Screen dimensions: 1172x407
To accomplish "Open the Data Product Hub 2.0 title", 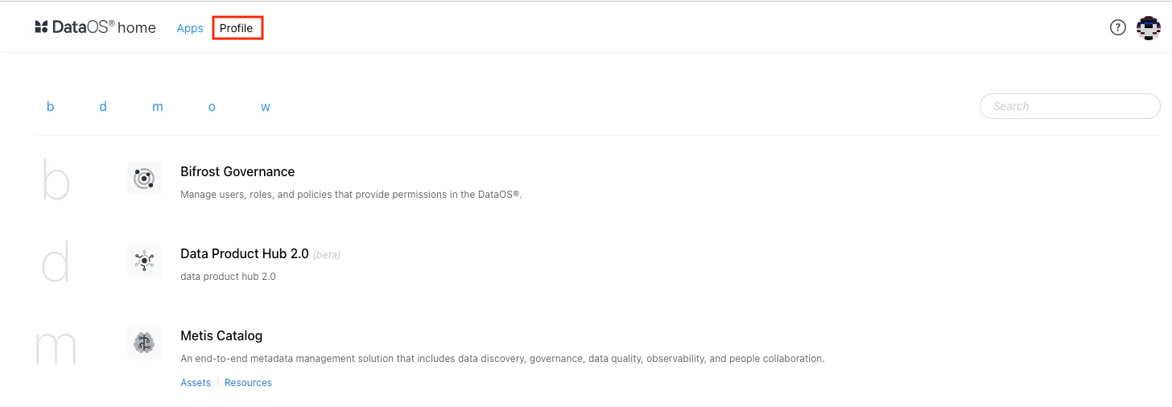I will click(245, 253).
